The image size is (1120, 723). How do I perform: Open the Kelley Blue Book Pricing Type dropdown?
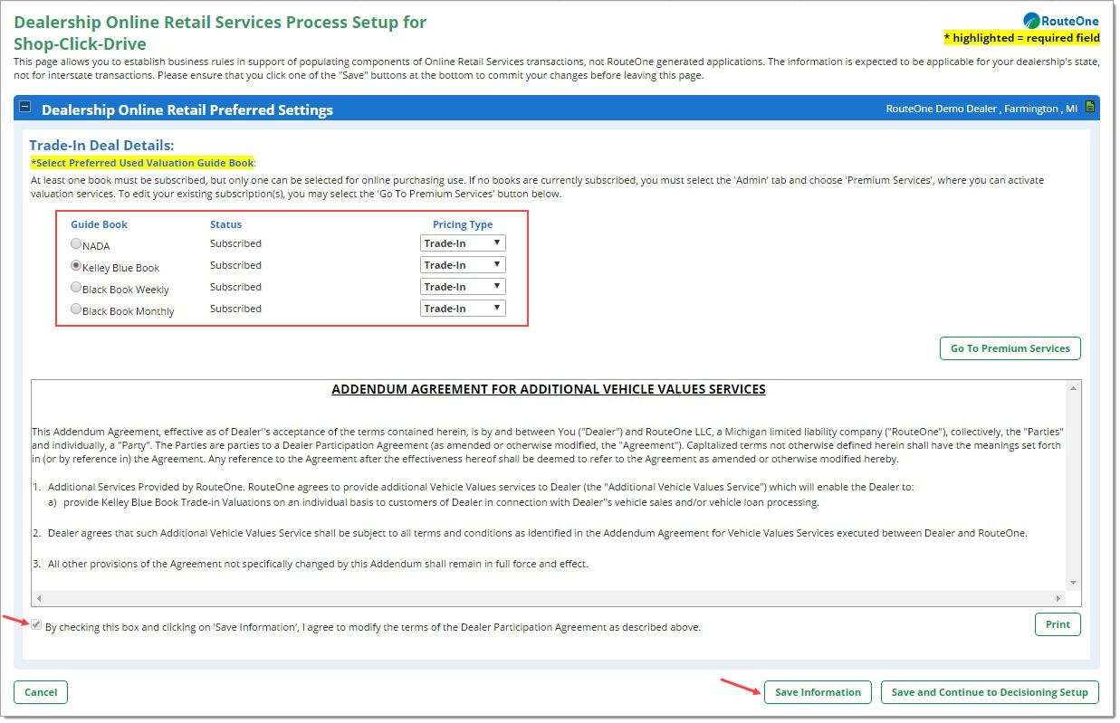(463, 265)
